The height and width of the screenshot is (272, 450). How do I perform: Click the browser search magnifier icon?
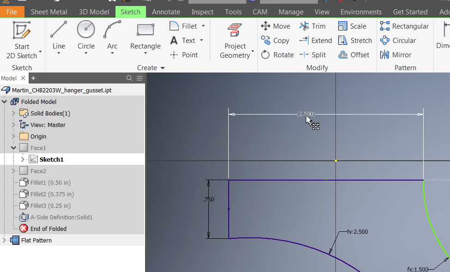click(x=129, y=78)
